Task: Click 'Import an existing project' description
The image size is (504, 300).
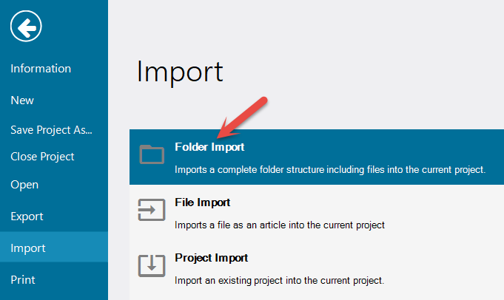Action: click(x=279, y=281)
